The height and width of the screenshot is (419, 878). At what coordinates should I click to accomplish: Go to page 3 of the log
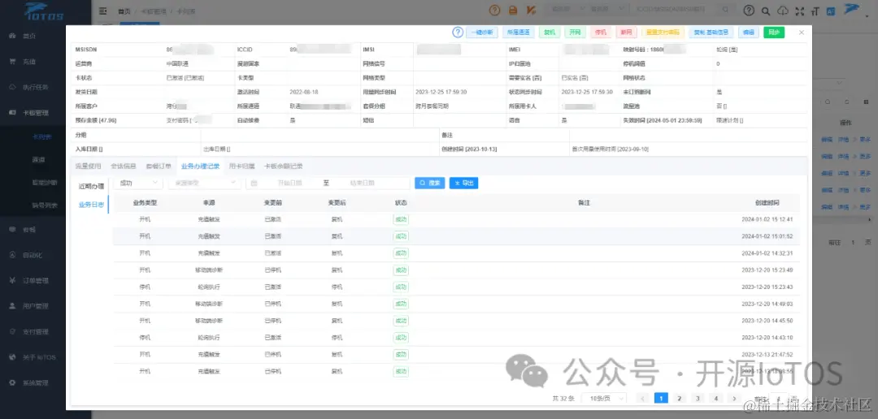point(698,399)
